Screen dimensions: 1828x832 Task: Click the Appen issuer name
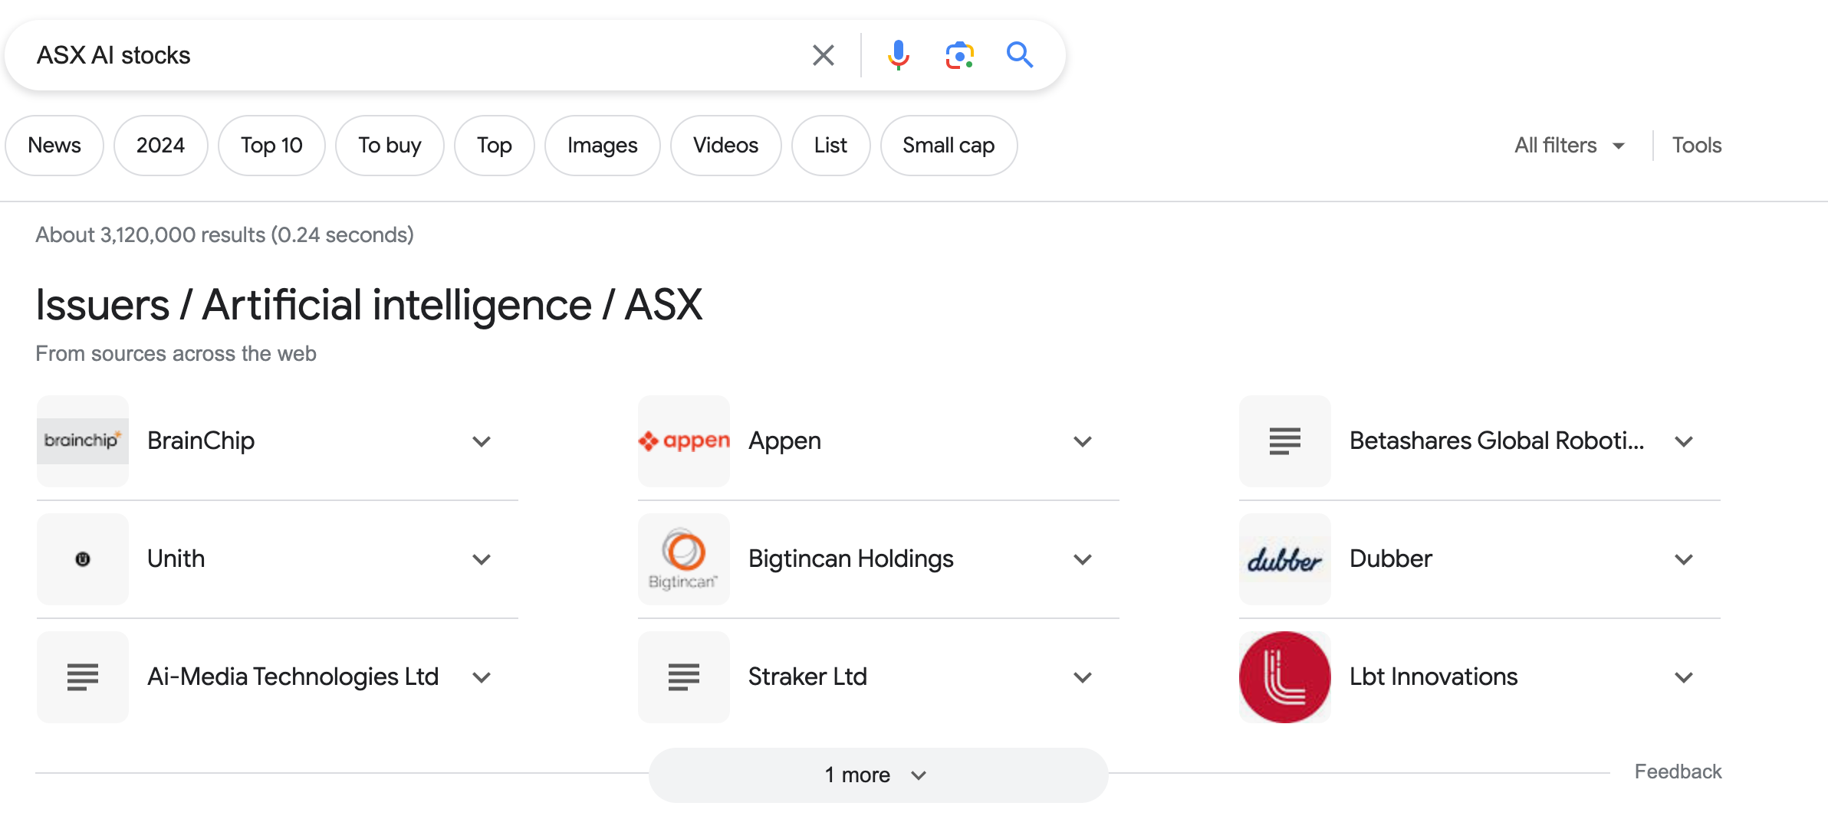click(784, 441)
